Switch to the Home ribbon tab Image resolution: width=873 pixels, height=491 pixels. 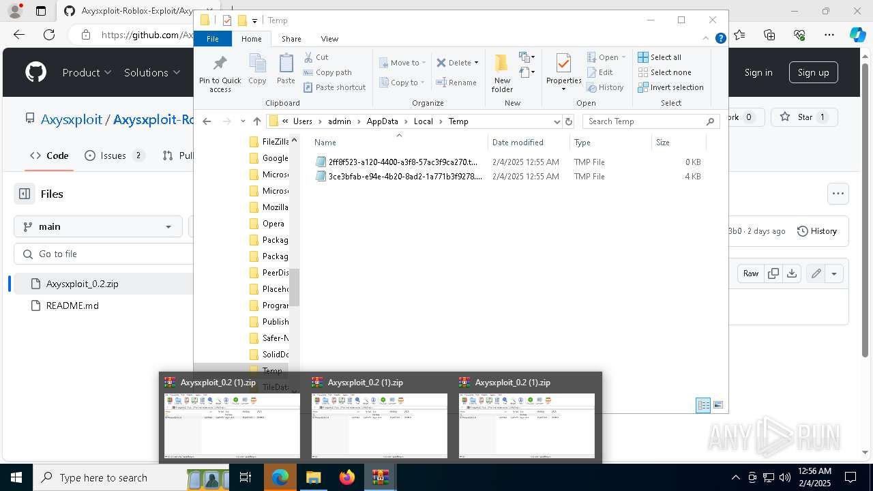[x=251, y=39]
